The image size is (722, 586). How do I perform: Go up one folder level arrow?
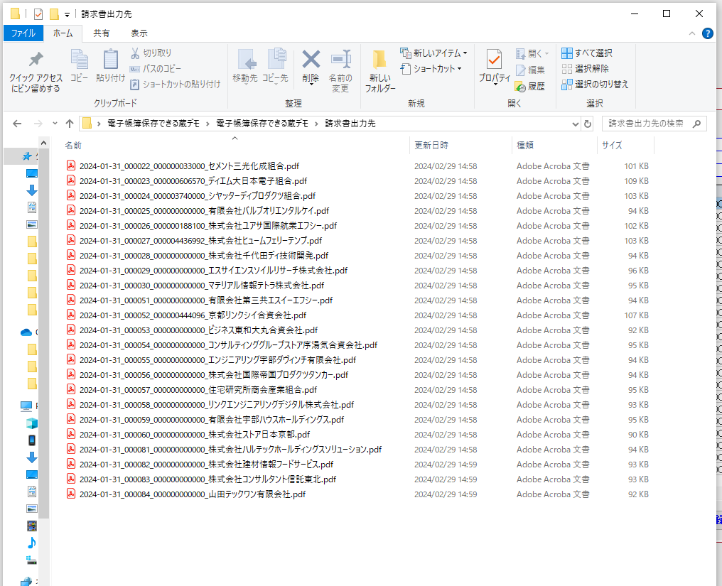70,124
